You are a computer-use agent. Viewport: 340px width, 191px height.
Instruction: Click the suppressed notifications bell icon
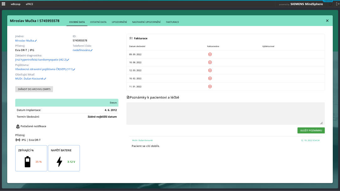(18, 126)
